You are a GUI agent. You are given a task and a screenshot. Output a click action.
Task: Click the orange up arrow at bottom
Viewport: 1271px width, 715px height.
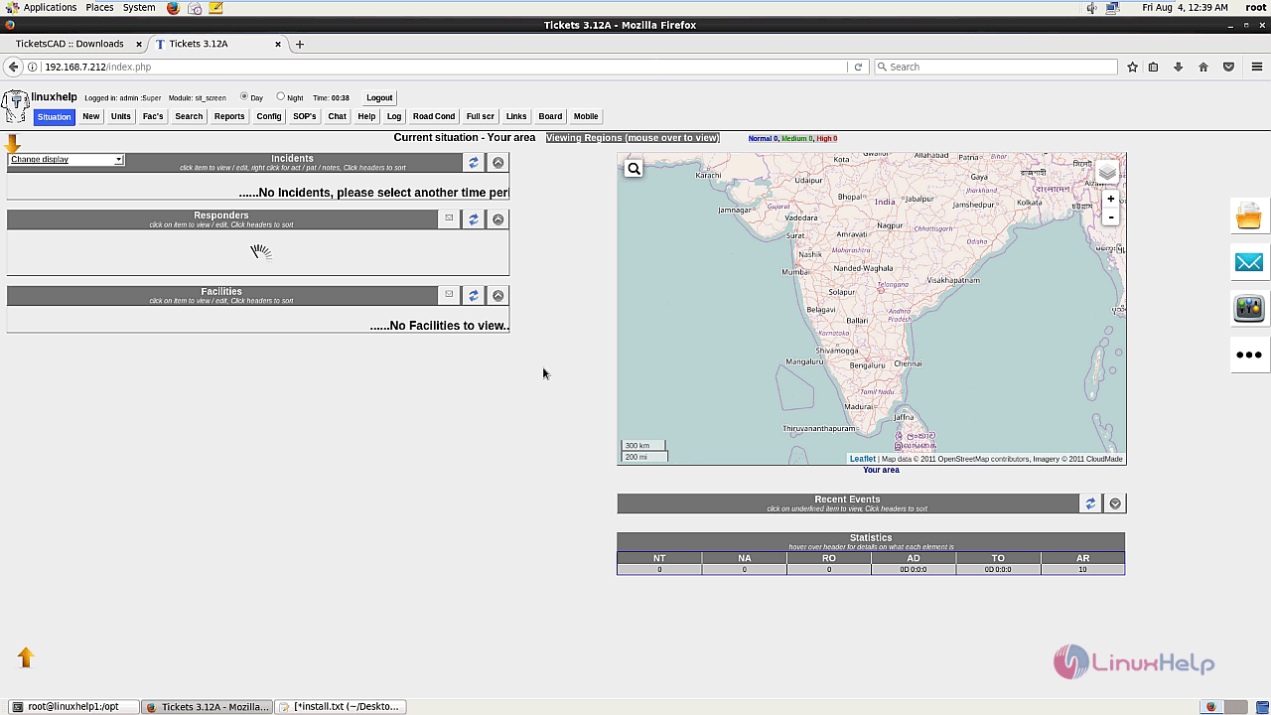pyautogui.click(x=26, y=657)
